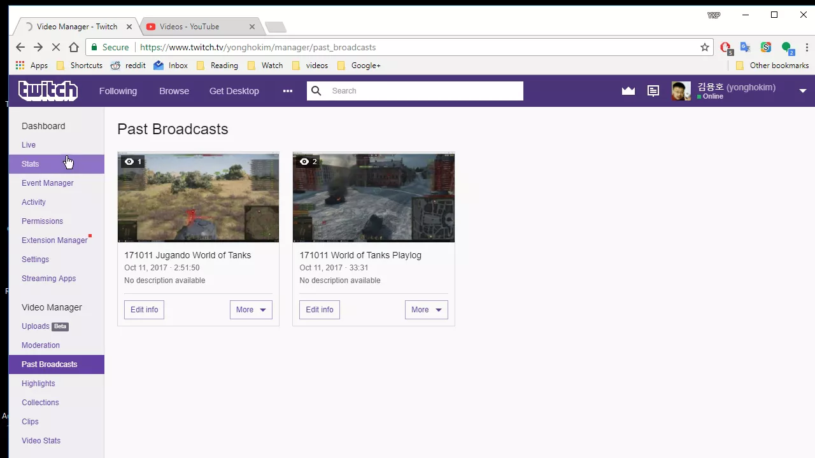The height and width of the screenshot is (458, 815).
Task: Stop page loading with X button
Action: tap(56, 47)
